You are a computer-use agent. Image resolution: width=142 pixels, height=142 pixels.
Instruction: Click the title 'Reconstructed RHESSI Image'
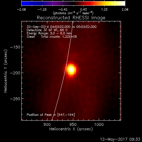tap(71, 18)
